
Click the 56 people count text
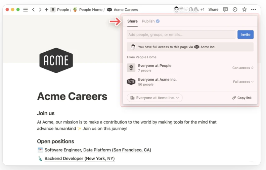coord(146,84)
